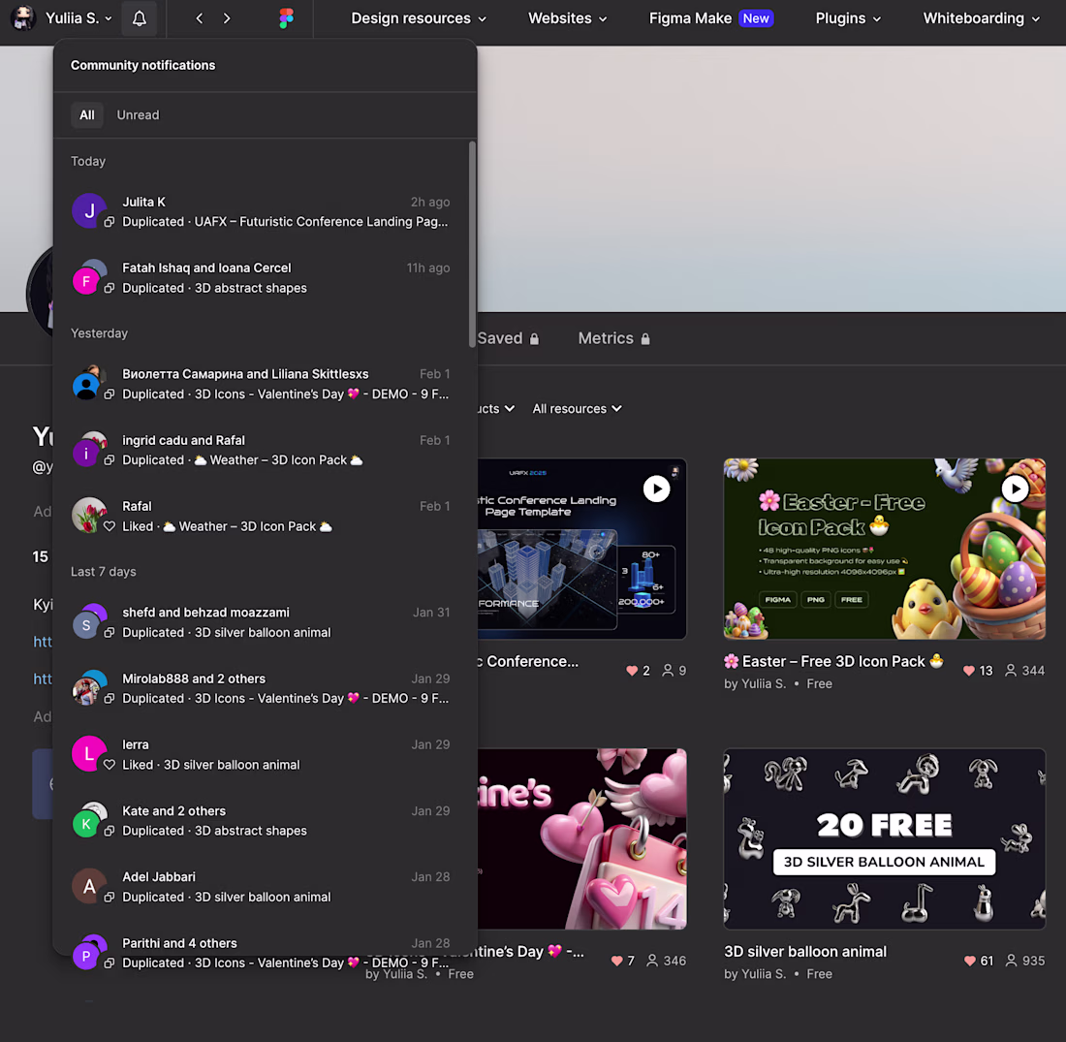Open the Metrics tab
The height and width of the screenshot is (1042, 1066).
point(613,338)
